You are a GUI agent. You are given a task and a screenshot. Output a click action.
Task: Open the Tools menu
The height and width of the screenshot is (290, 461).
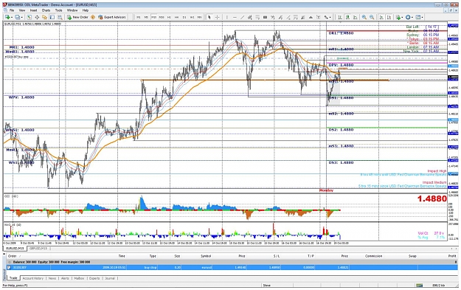pyautogui.click(x=59, y=10)
